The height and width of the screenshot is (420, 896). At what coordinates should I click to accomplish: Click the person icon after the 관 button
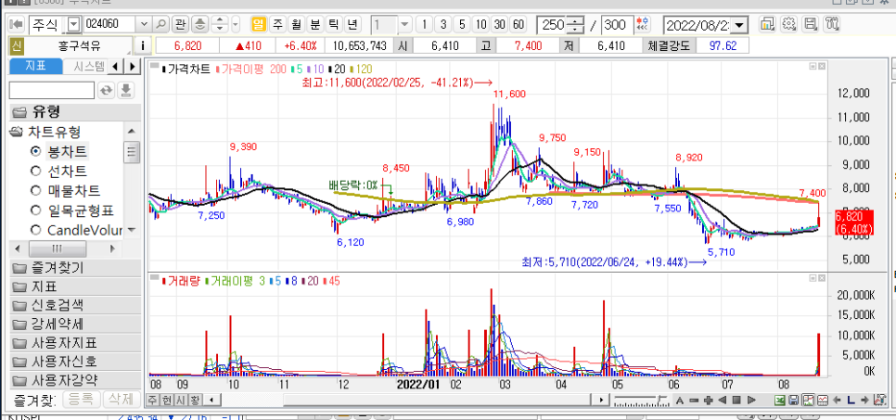click(x=199, y=25)
